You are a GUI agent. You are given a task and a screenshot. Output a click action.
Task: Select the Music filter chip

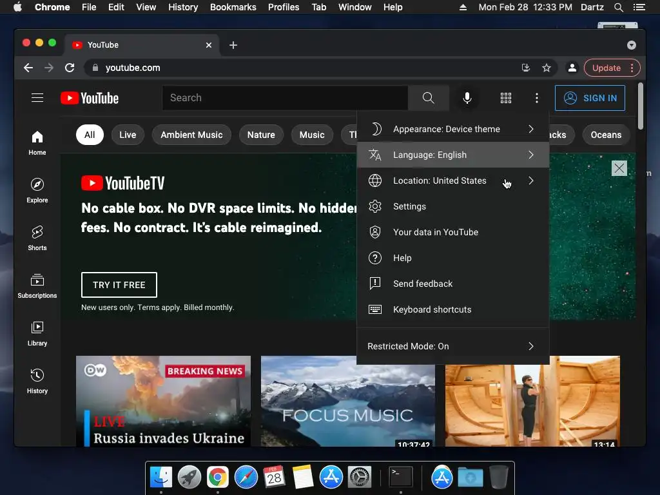(x=312, y=135)
